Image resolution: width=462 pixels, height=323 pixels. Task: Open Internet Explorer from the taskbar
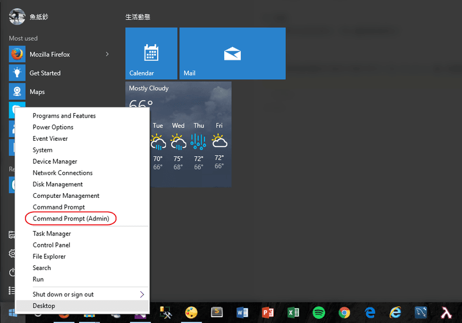point(395,313)
